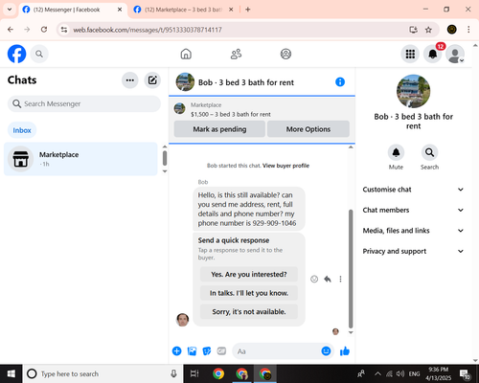Bookmark this page star icon
Image resolution: width=479 pixels, height=383 pixels.
428,30
